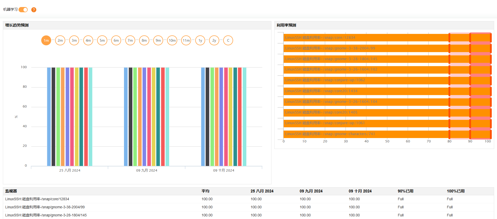
Task: Click the gnome-characters/741 utilization bar
Action: [387, 134]
